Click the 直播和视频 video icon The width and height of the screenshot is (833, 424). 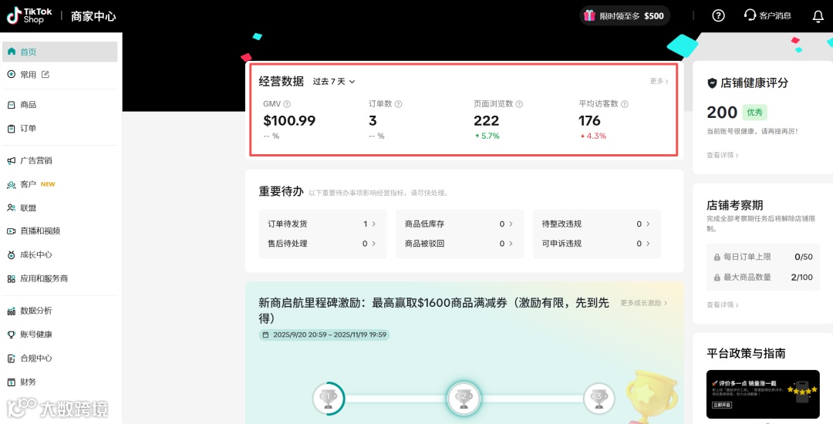pos(11,231)
